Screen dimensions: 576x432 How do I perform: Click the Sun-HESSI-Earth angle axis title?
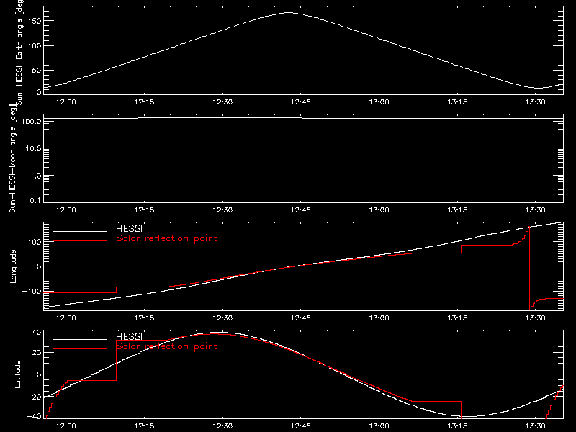pyautogui.click(x=19, y=52)
